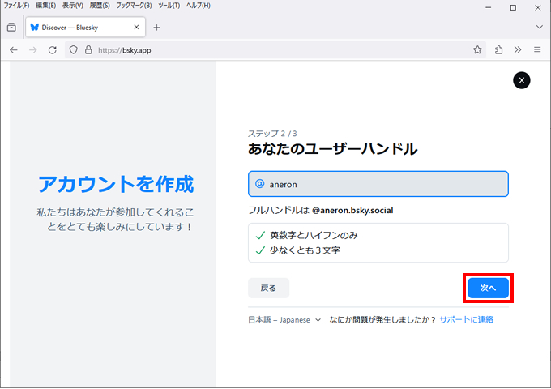The width and height of the screenshot is (551, 389).
Task: Reload the current page
Action: click(x=53, y=50)
